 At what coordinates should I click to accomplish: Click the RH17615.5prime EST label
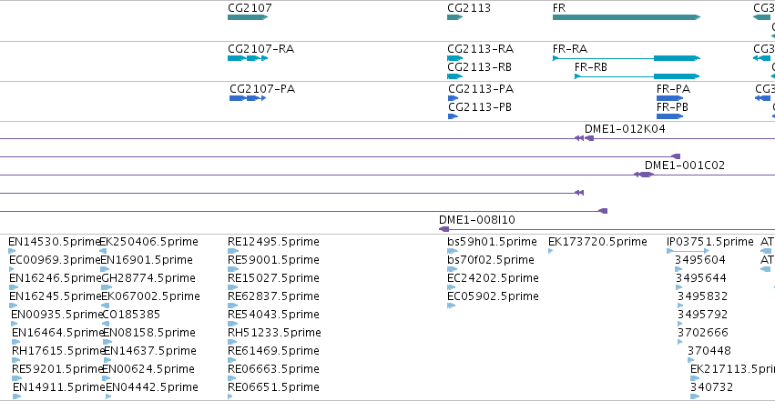[x=58, y=351]
